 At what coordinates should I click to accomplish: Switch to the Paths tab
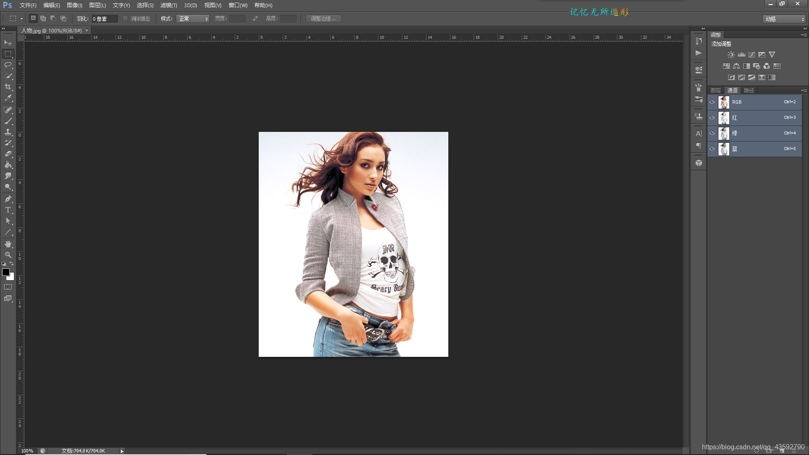[x=749, y=90]
